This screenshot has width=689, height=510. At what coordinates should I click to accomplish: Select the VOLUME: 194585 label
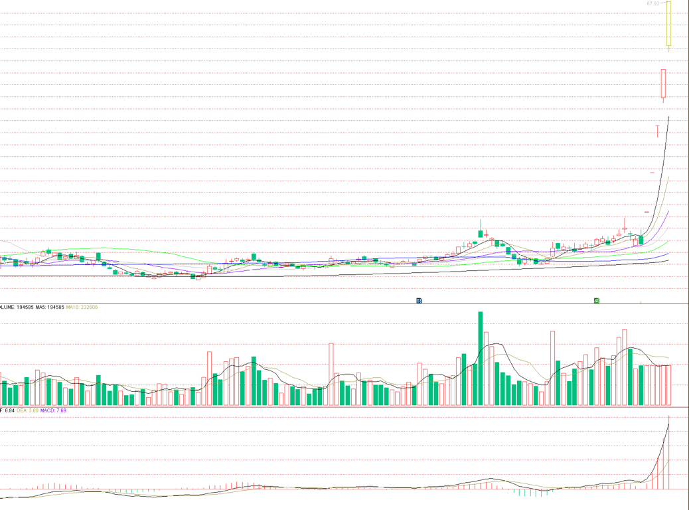(16, 307)
